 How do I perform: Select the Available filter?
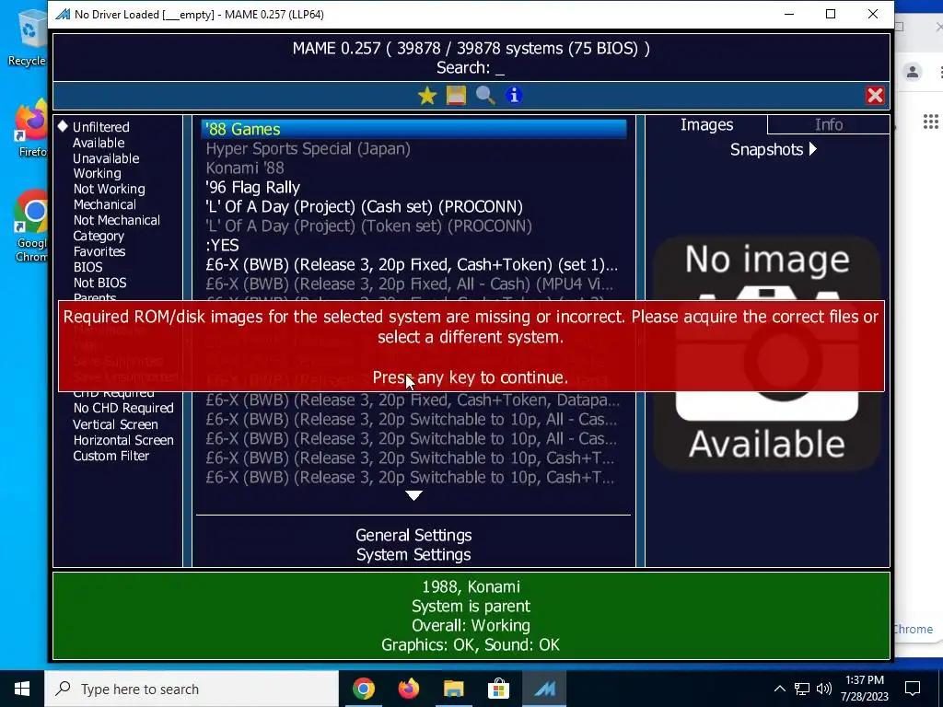(x=99, y=143)
